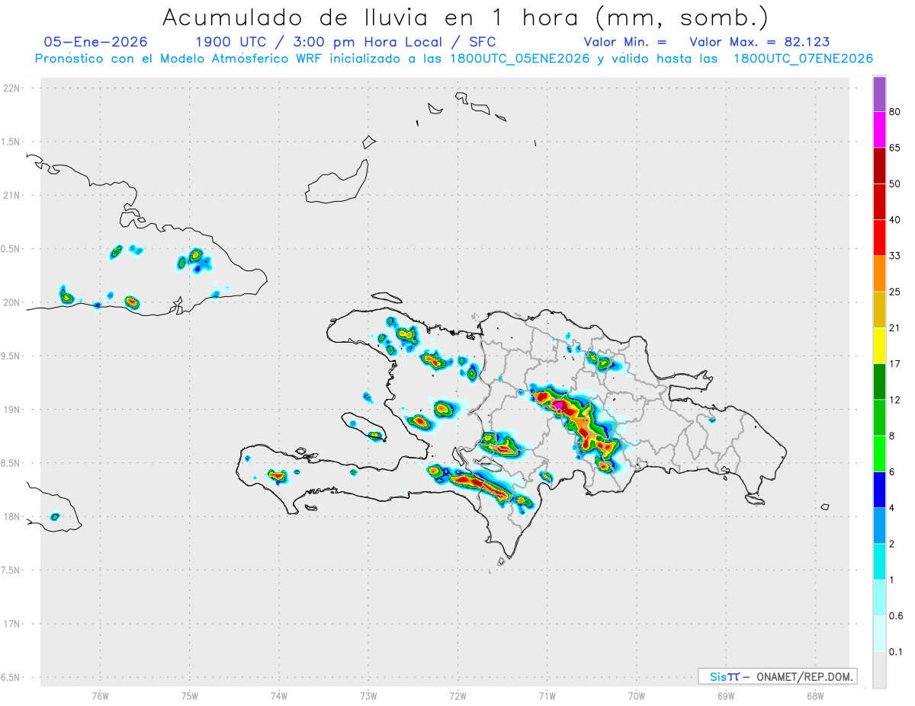Click the gray legend swatch below 0.1
The height and width of the screenshot is (706, 915).
point(879,670)
